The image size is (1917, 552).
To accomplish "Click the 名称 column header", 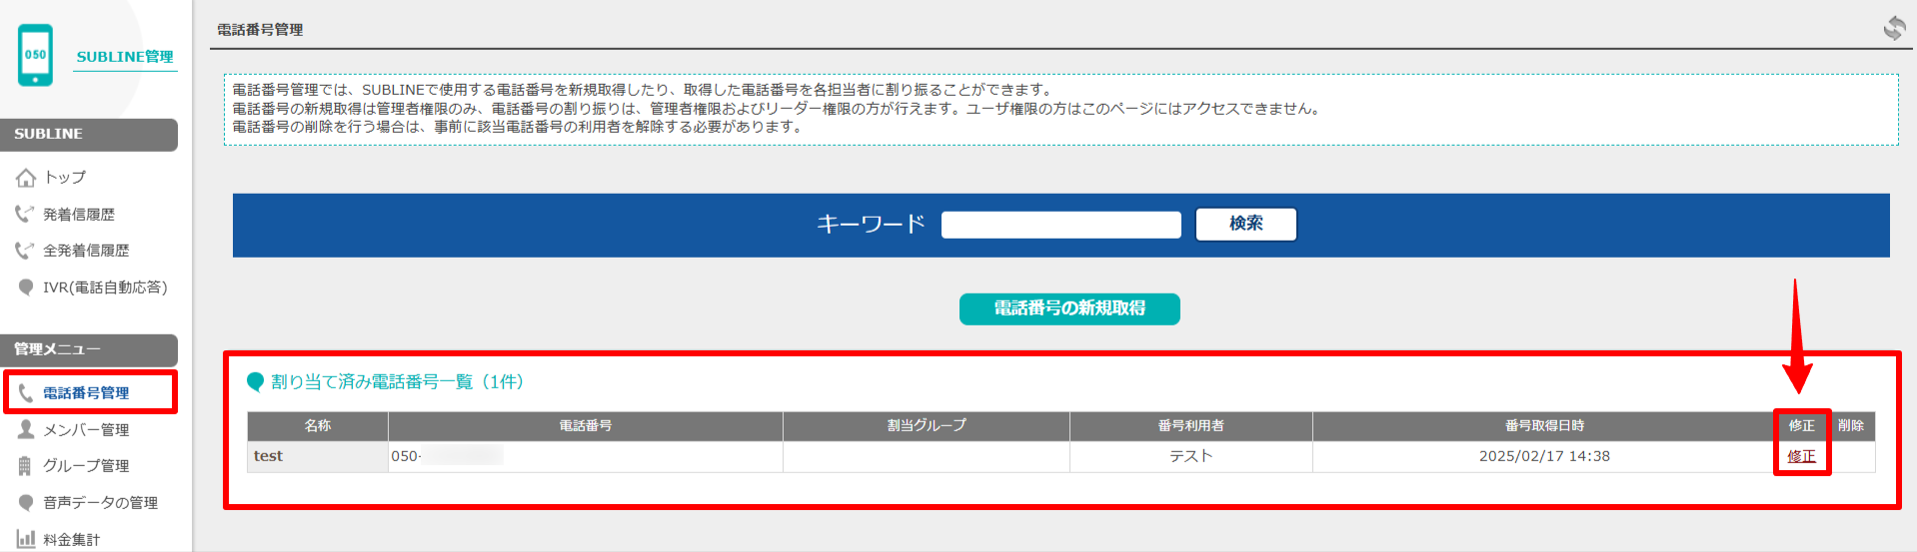I will pos(318,426).
